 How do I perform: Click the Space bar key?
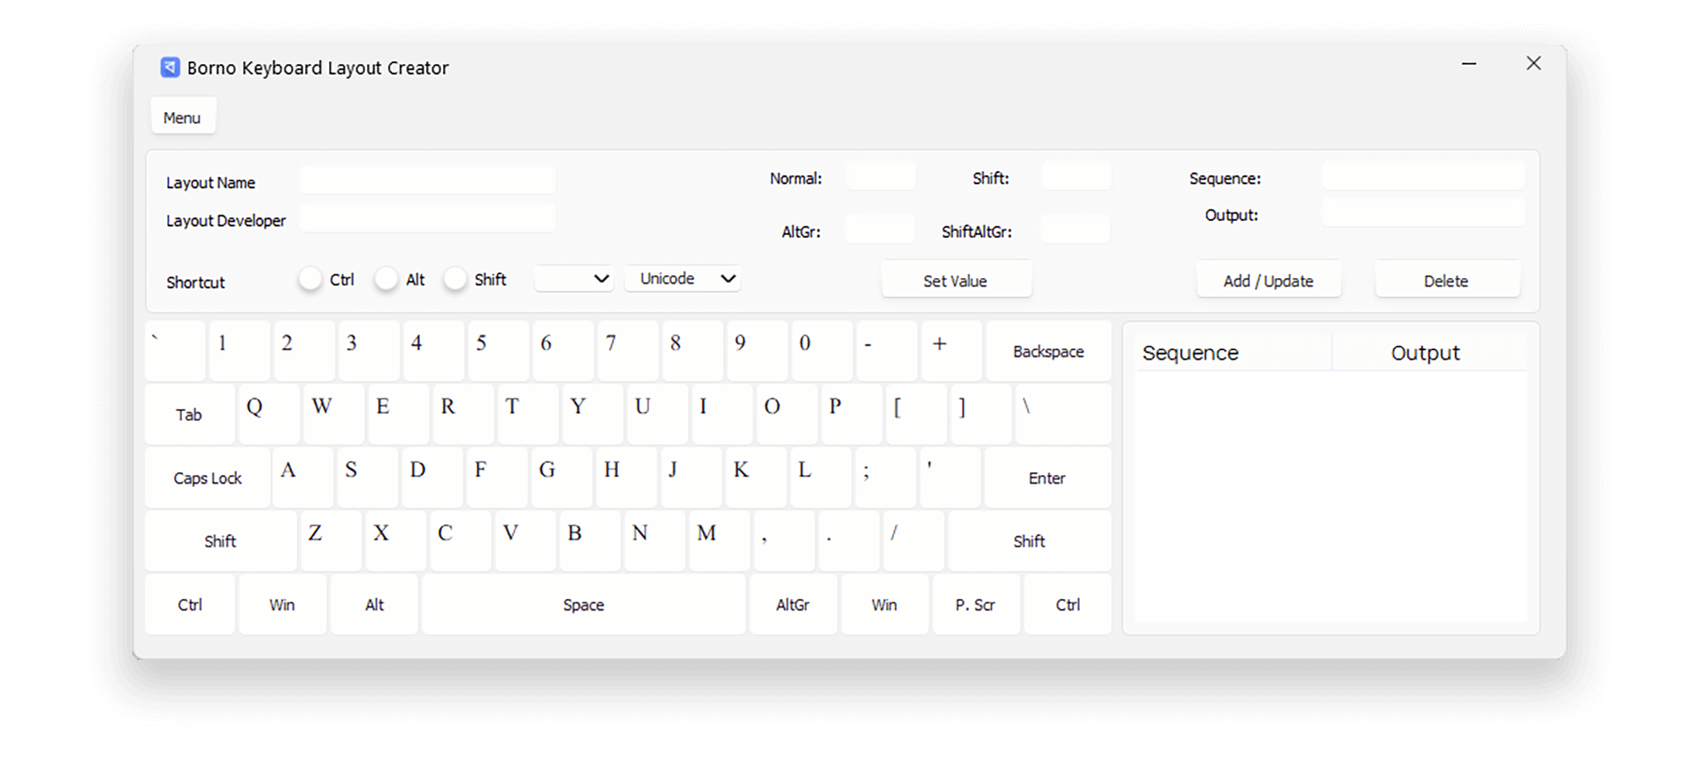pos(583,604)
